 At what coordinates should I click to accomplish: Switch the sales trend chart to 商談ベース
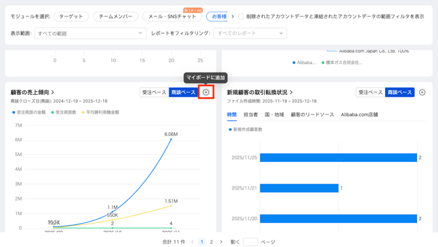(183, 92)
